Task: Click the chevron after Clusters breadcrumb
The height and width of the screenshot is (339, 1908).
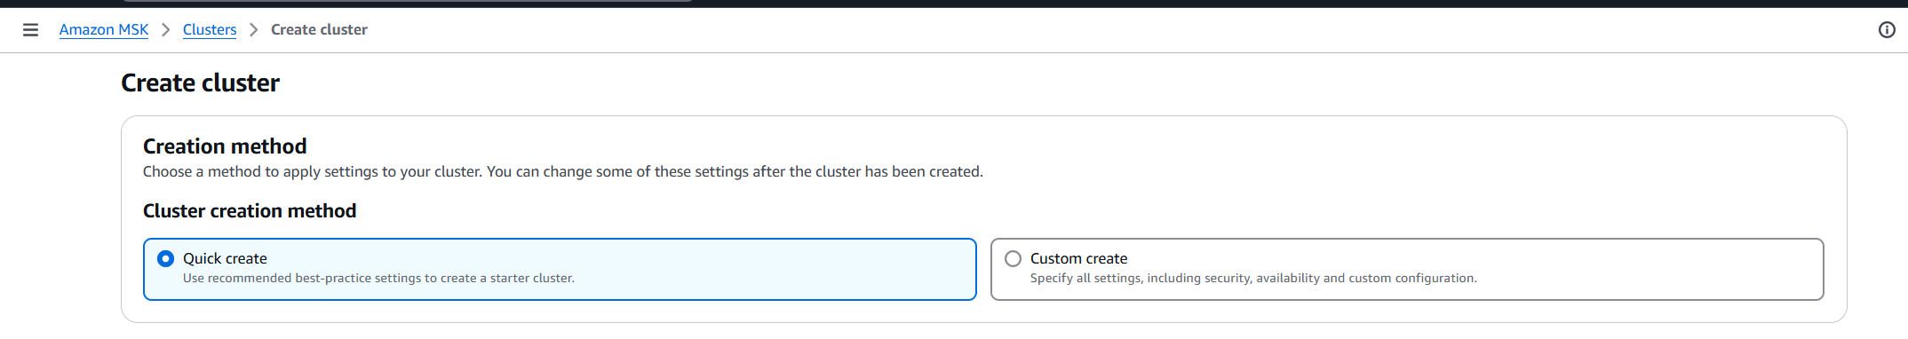Action: [x=254, y=30]
